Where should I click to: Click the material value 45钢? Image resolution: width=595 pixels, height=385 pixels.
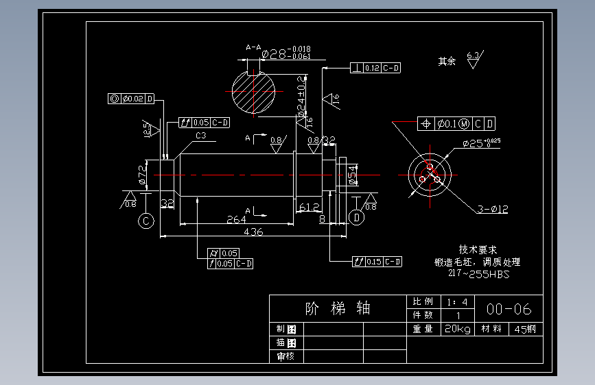click(x=525, y=329)
